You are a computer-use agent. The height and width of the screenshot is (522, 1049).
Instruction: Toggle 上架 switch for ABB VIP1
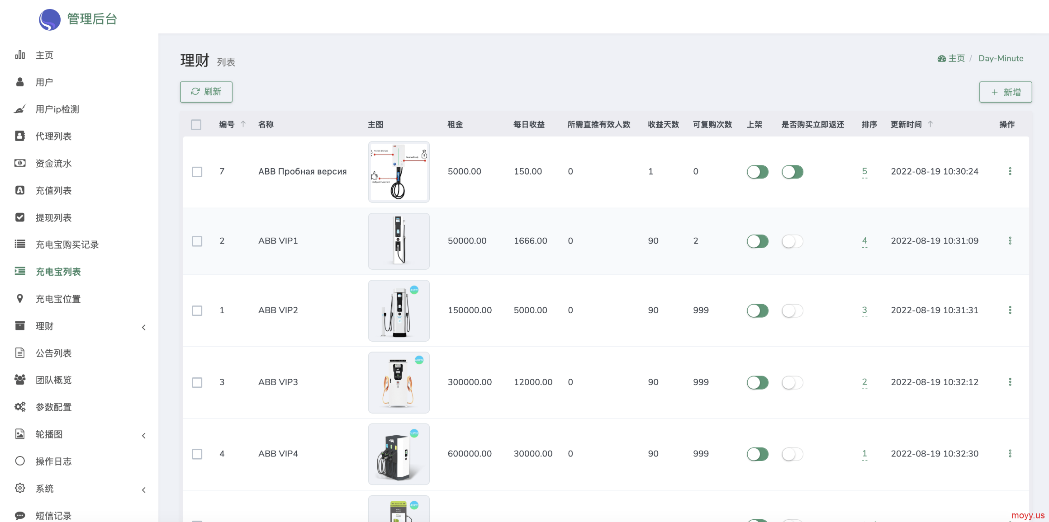pos(758,241)
